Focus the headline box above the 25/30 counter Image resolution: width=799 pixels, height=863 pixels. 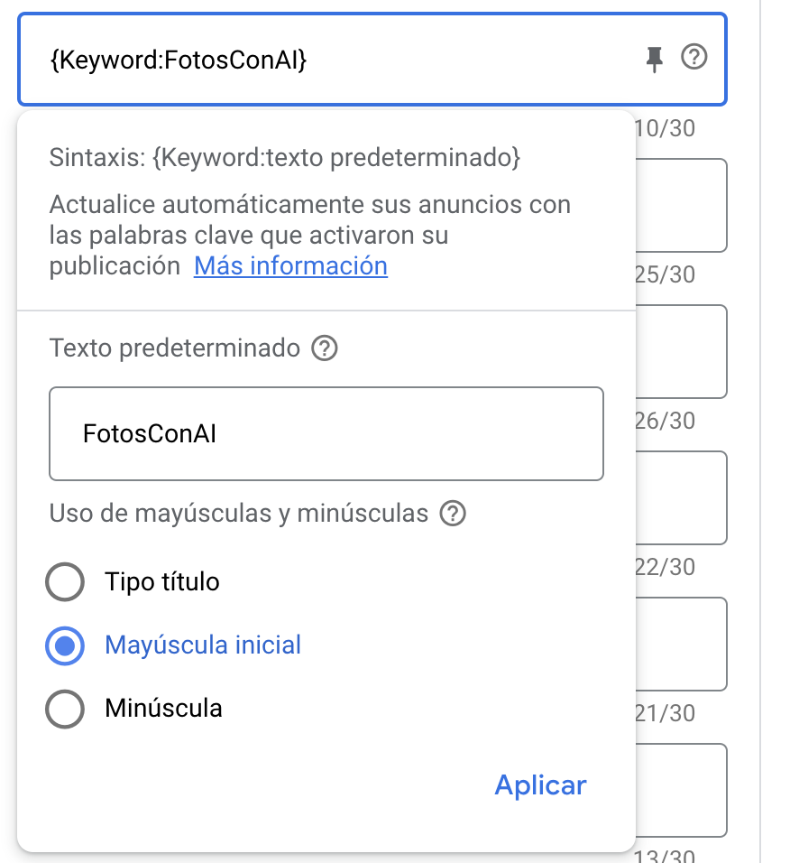682,205
